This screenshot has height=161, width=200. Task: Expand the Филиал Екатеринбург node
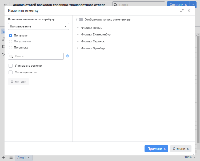tap(78, 35)
